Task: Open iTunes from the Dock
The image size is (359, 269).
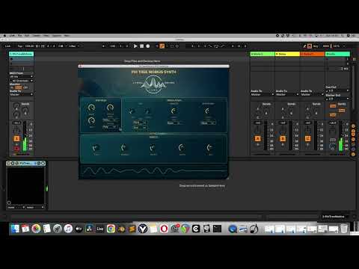Action: coord(68,229)
